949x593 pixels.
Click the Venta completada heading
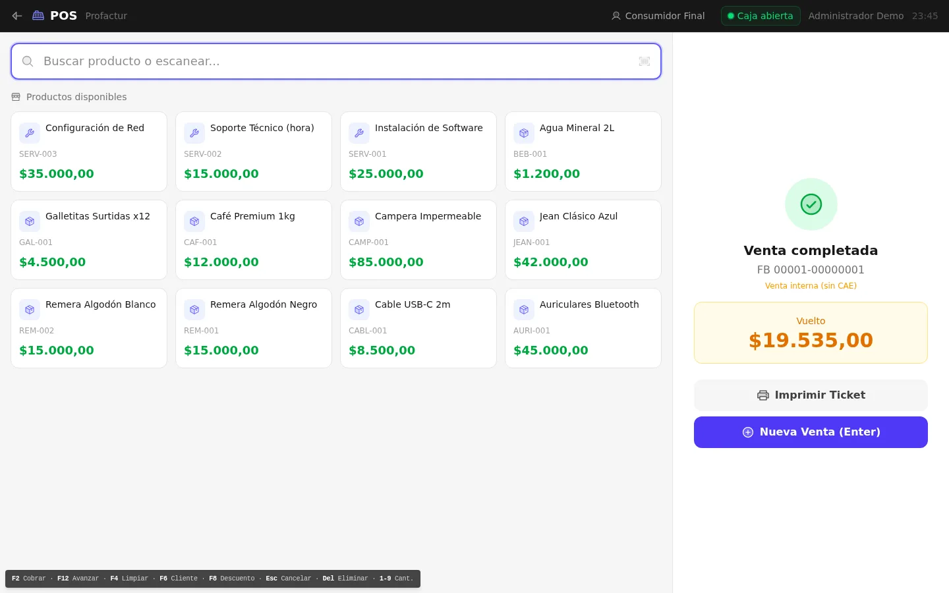pyautogui.click(x=811, y=250)
